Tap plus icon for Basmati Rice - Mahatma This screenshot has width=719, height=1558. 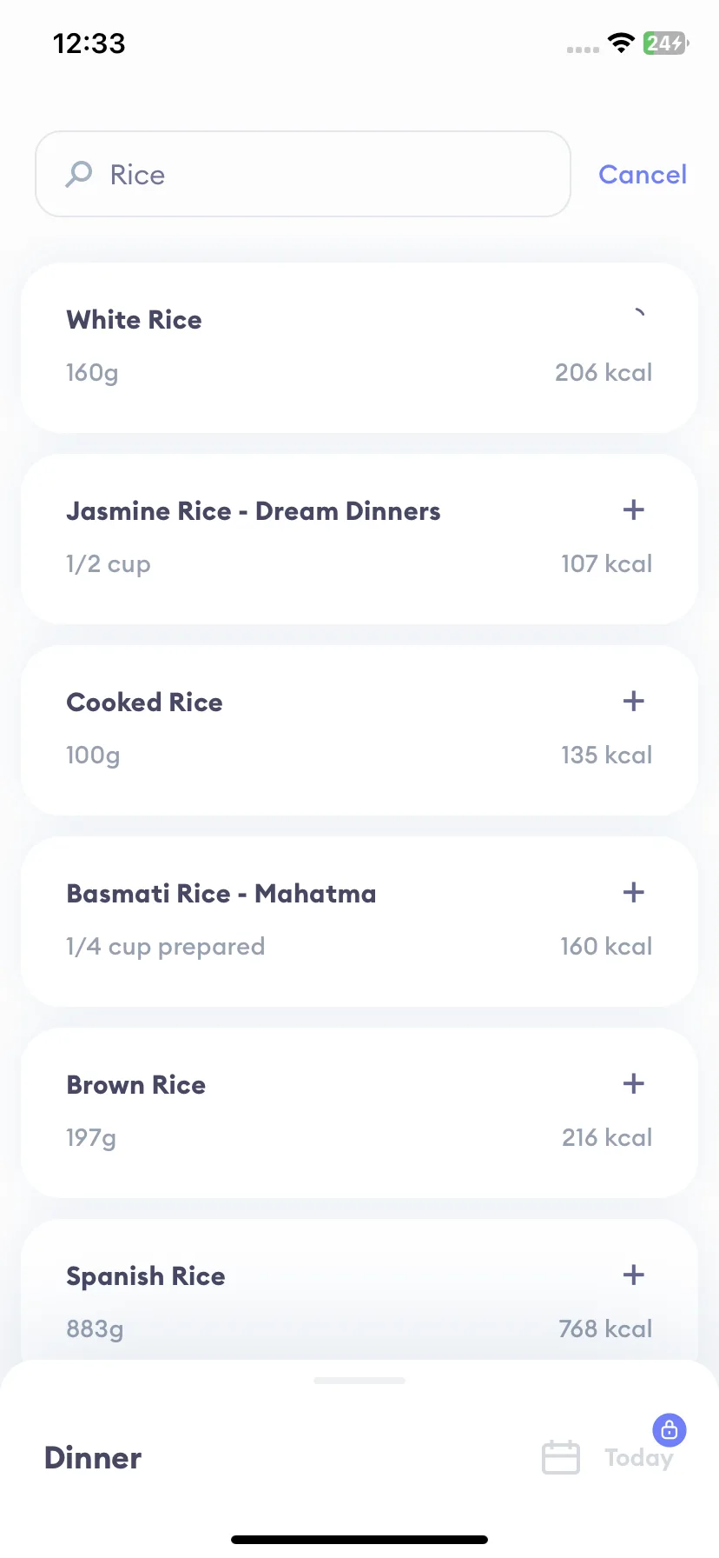coord(634,892)
